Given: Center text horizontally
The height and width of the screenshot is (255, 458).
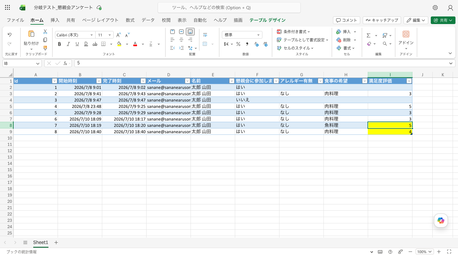Looking at the screenshot, I should point(181,40).
